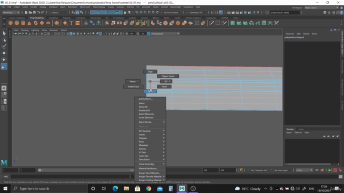
Task: Click the SVG shelf icon
Action: click(x=77, y=23)
